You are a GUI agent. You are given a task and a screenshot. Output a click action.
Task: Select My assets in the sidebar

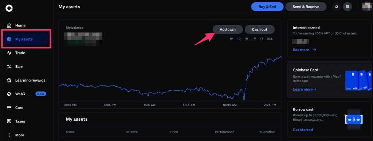pyautogui.click(x=26, y=39)
